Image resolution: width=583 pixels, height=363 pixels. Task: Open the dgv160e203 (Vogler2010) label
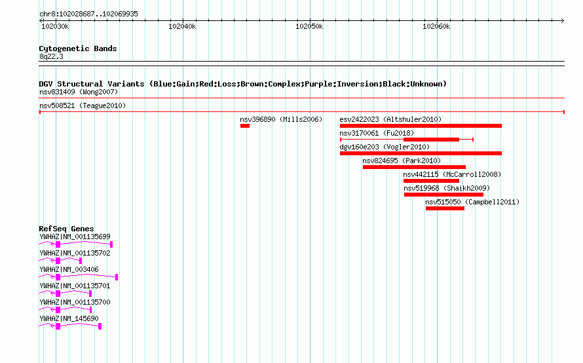(385, 147)
